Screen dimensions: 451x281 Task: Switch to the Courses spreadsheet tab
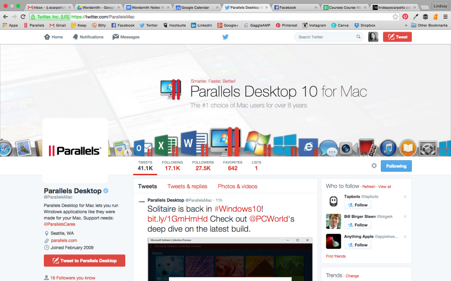point(345,7)
